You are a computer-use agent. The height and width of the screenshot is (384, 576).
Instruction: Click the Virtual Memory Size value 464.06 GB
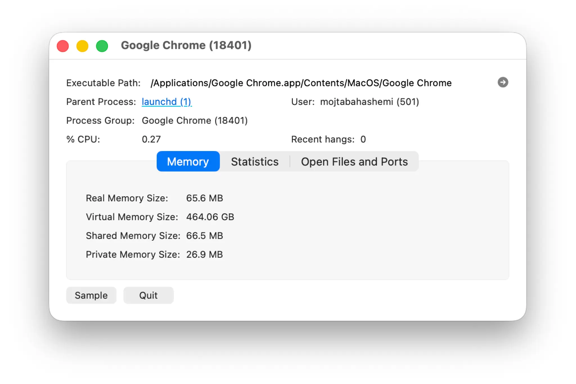(210, 217)
